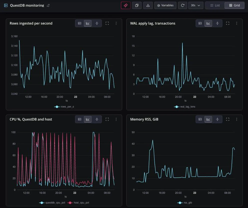Switch to Grid layout
Screen dimensions: 248x208
pos(234,5)
